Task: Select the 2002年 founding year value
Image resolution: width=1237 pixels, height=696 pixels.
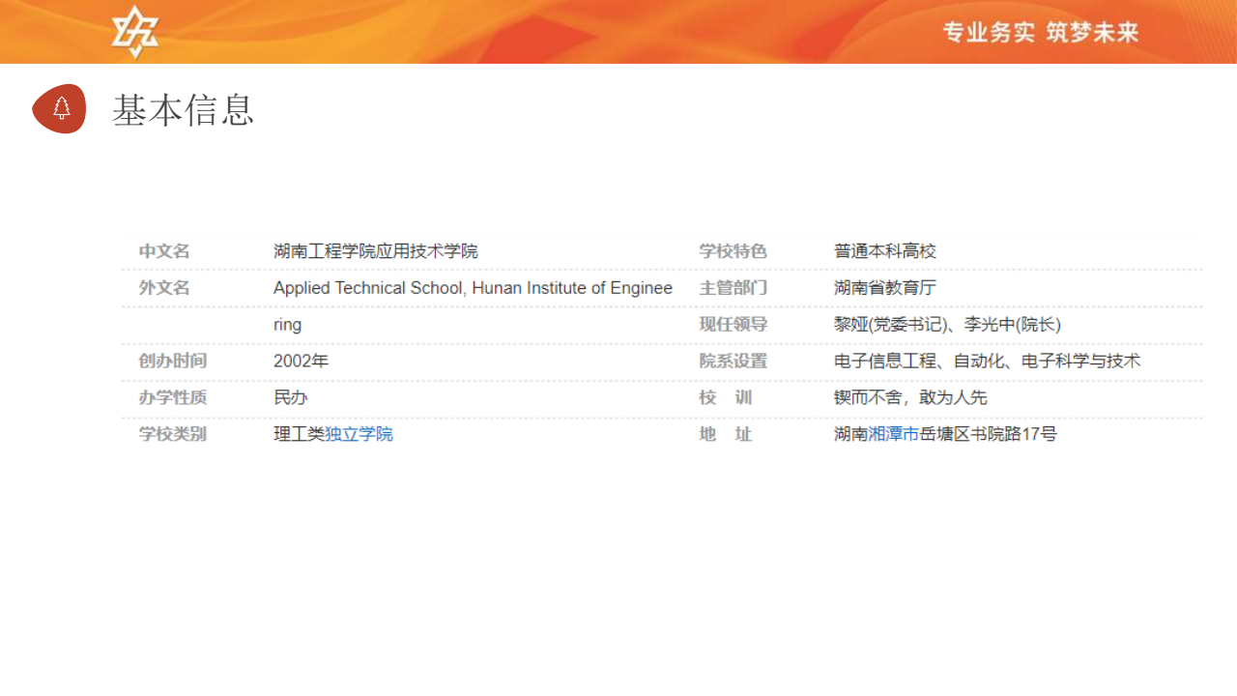Action: (301, 361)
